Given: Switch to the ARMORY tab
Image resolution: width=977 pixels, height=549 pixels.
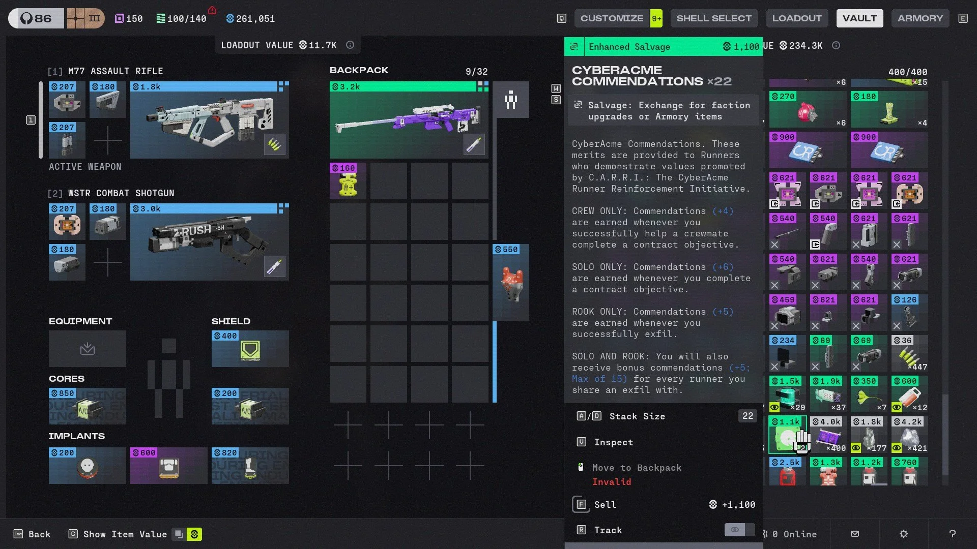Looking at the screenshot, I should pos(920,18).
